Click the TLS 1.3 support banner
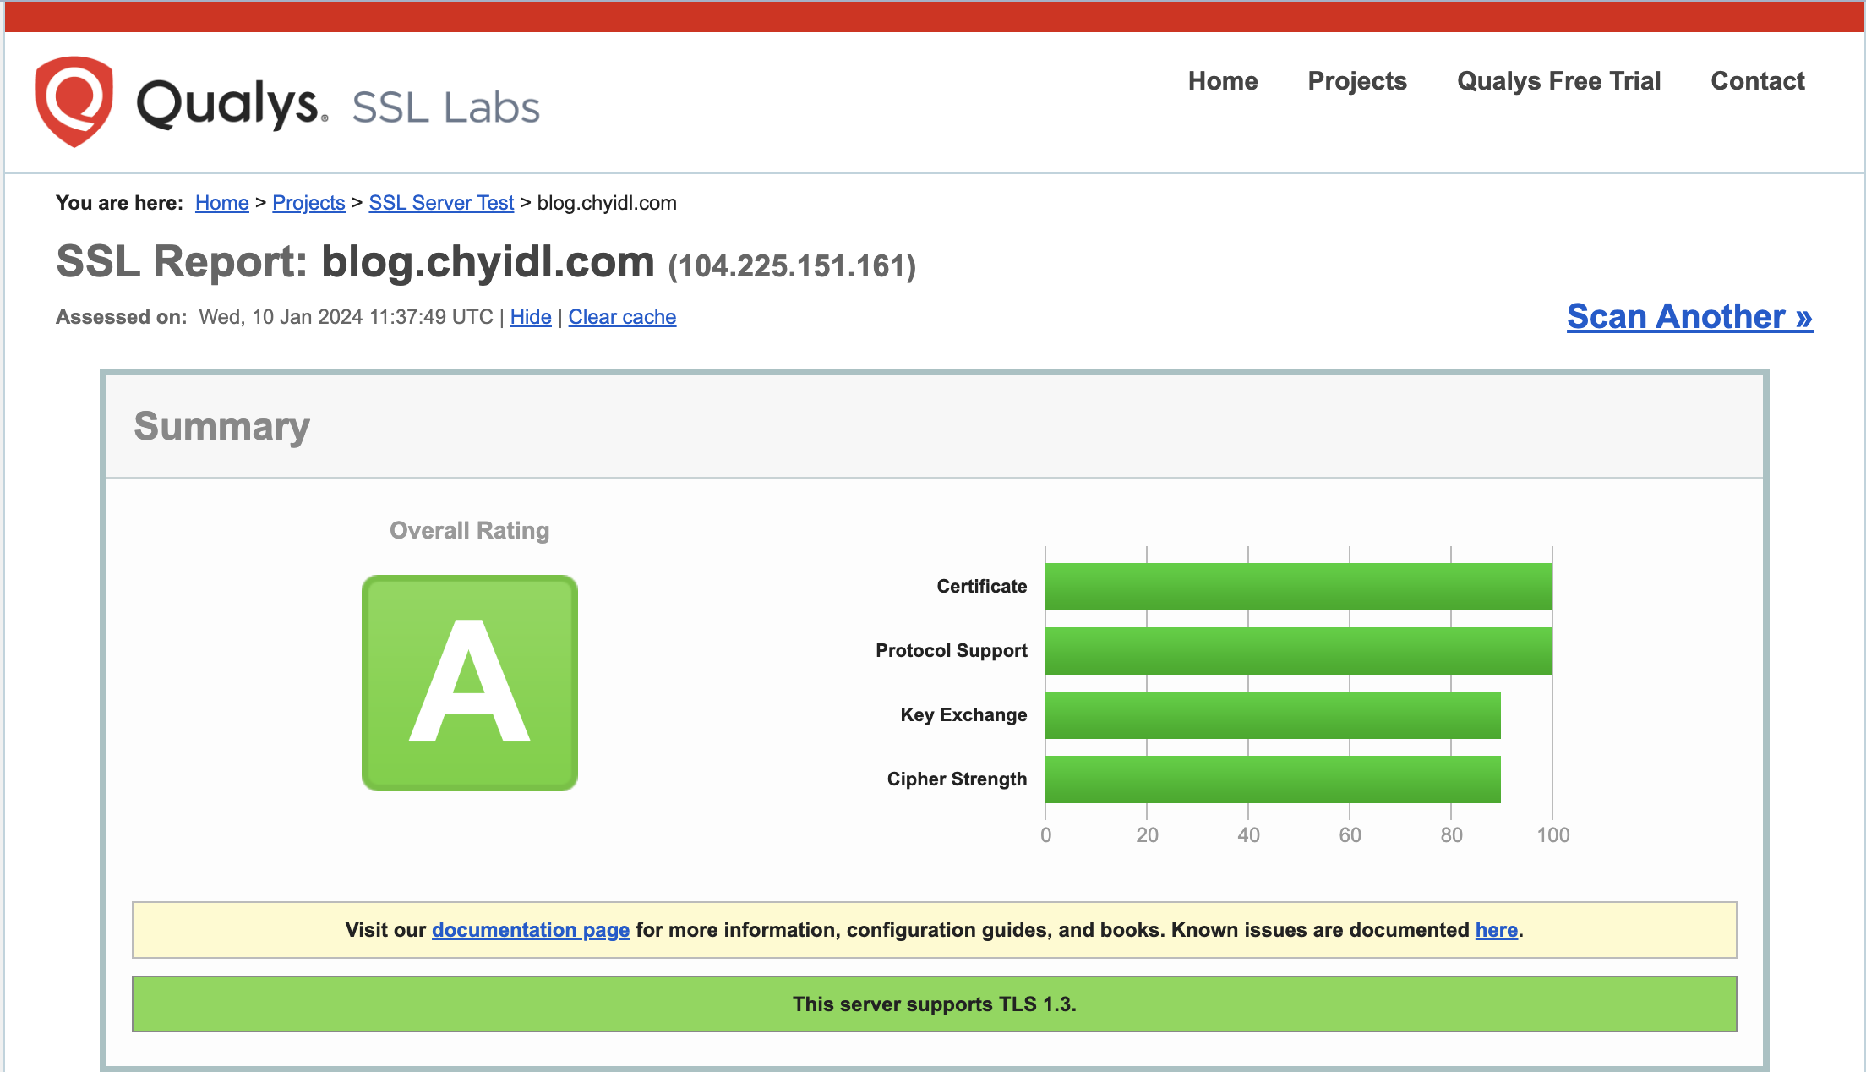 pyautogui.click(x=933, y=1004)
